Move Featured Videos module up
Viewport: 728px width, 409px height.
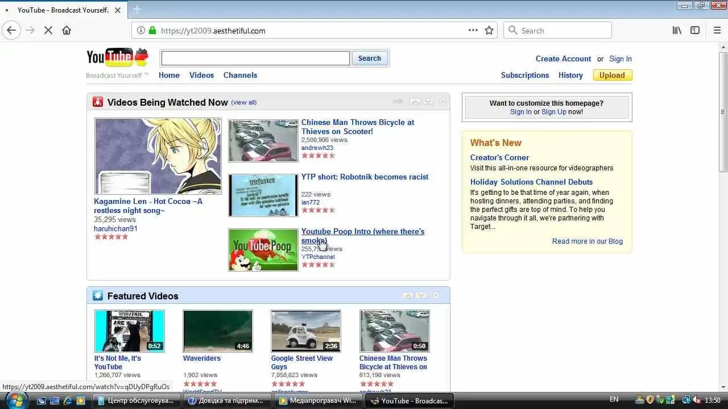[408, 295]
